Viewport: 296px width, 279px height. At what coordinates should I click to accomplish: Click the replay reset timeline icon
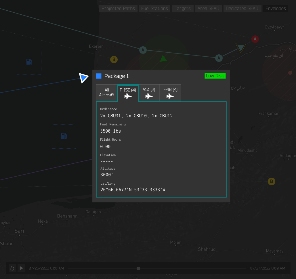tap(12, 268)
